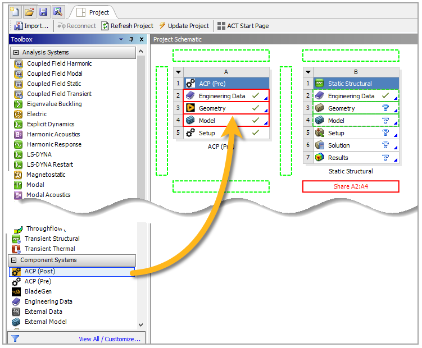This screenshot has height=348, width=422.
Task: Open the ACT Start Page
Action: click(243, 26)
